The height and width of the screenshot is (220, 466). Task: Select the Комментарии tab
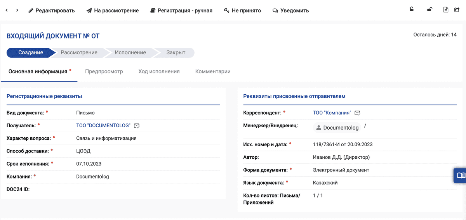coord(213,71)
